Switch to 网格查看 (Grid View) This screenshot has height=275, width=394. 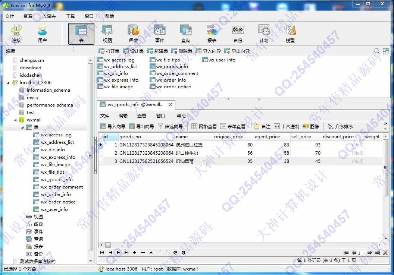(204, 126)
